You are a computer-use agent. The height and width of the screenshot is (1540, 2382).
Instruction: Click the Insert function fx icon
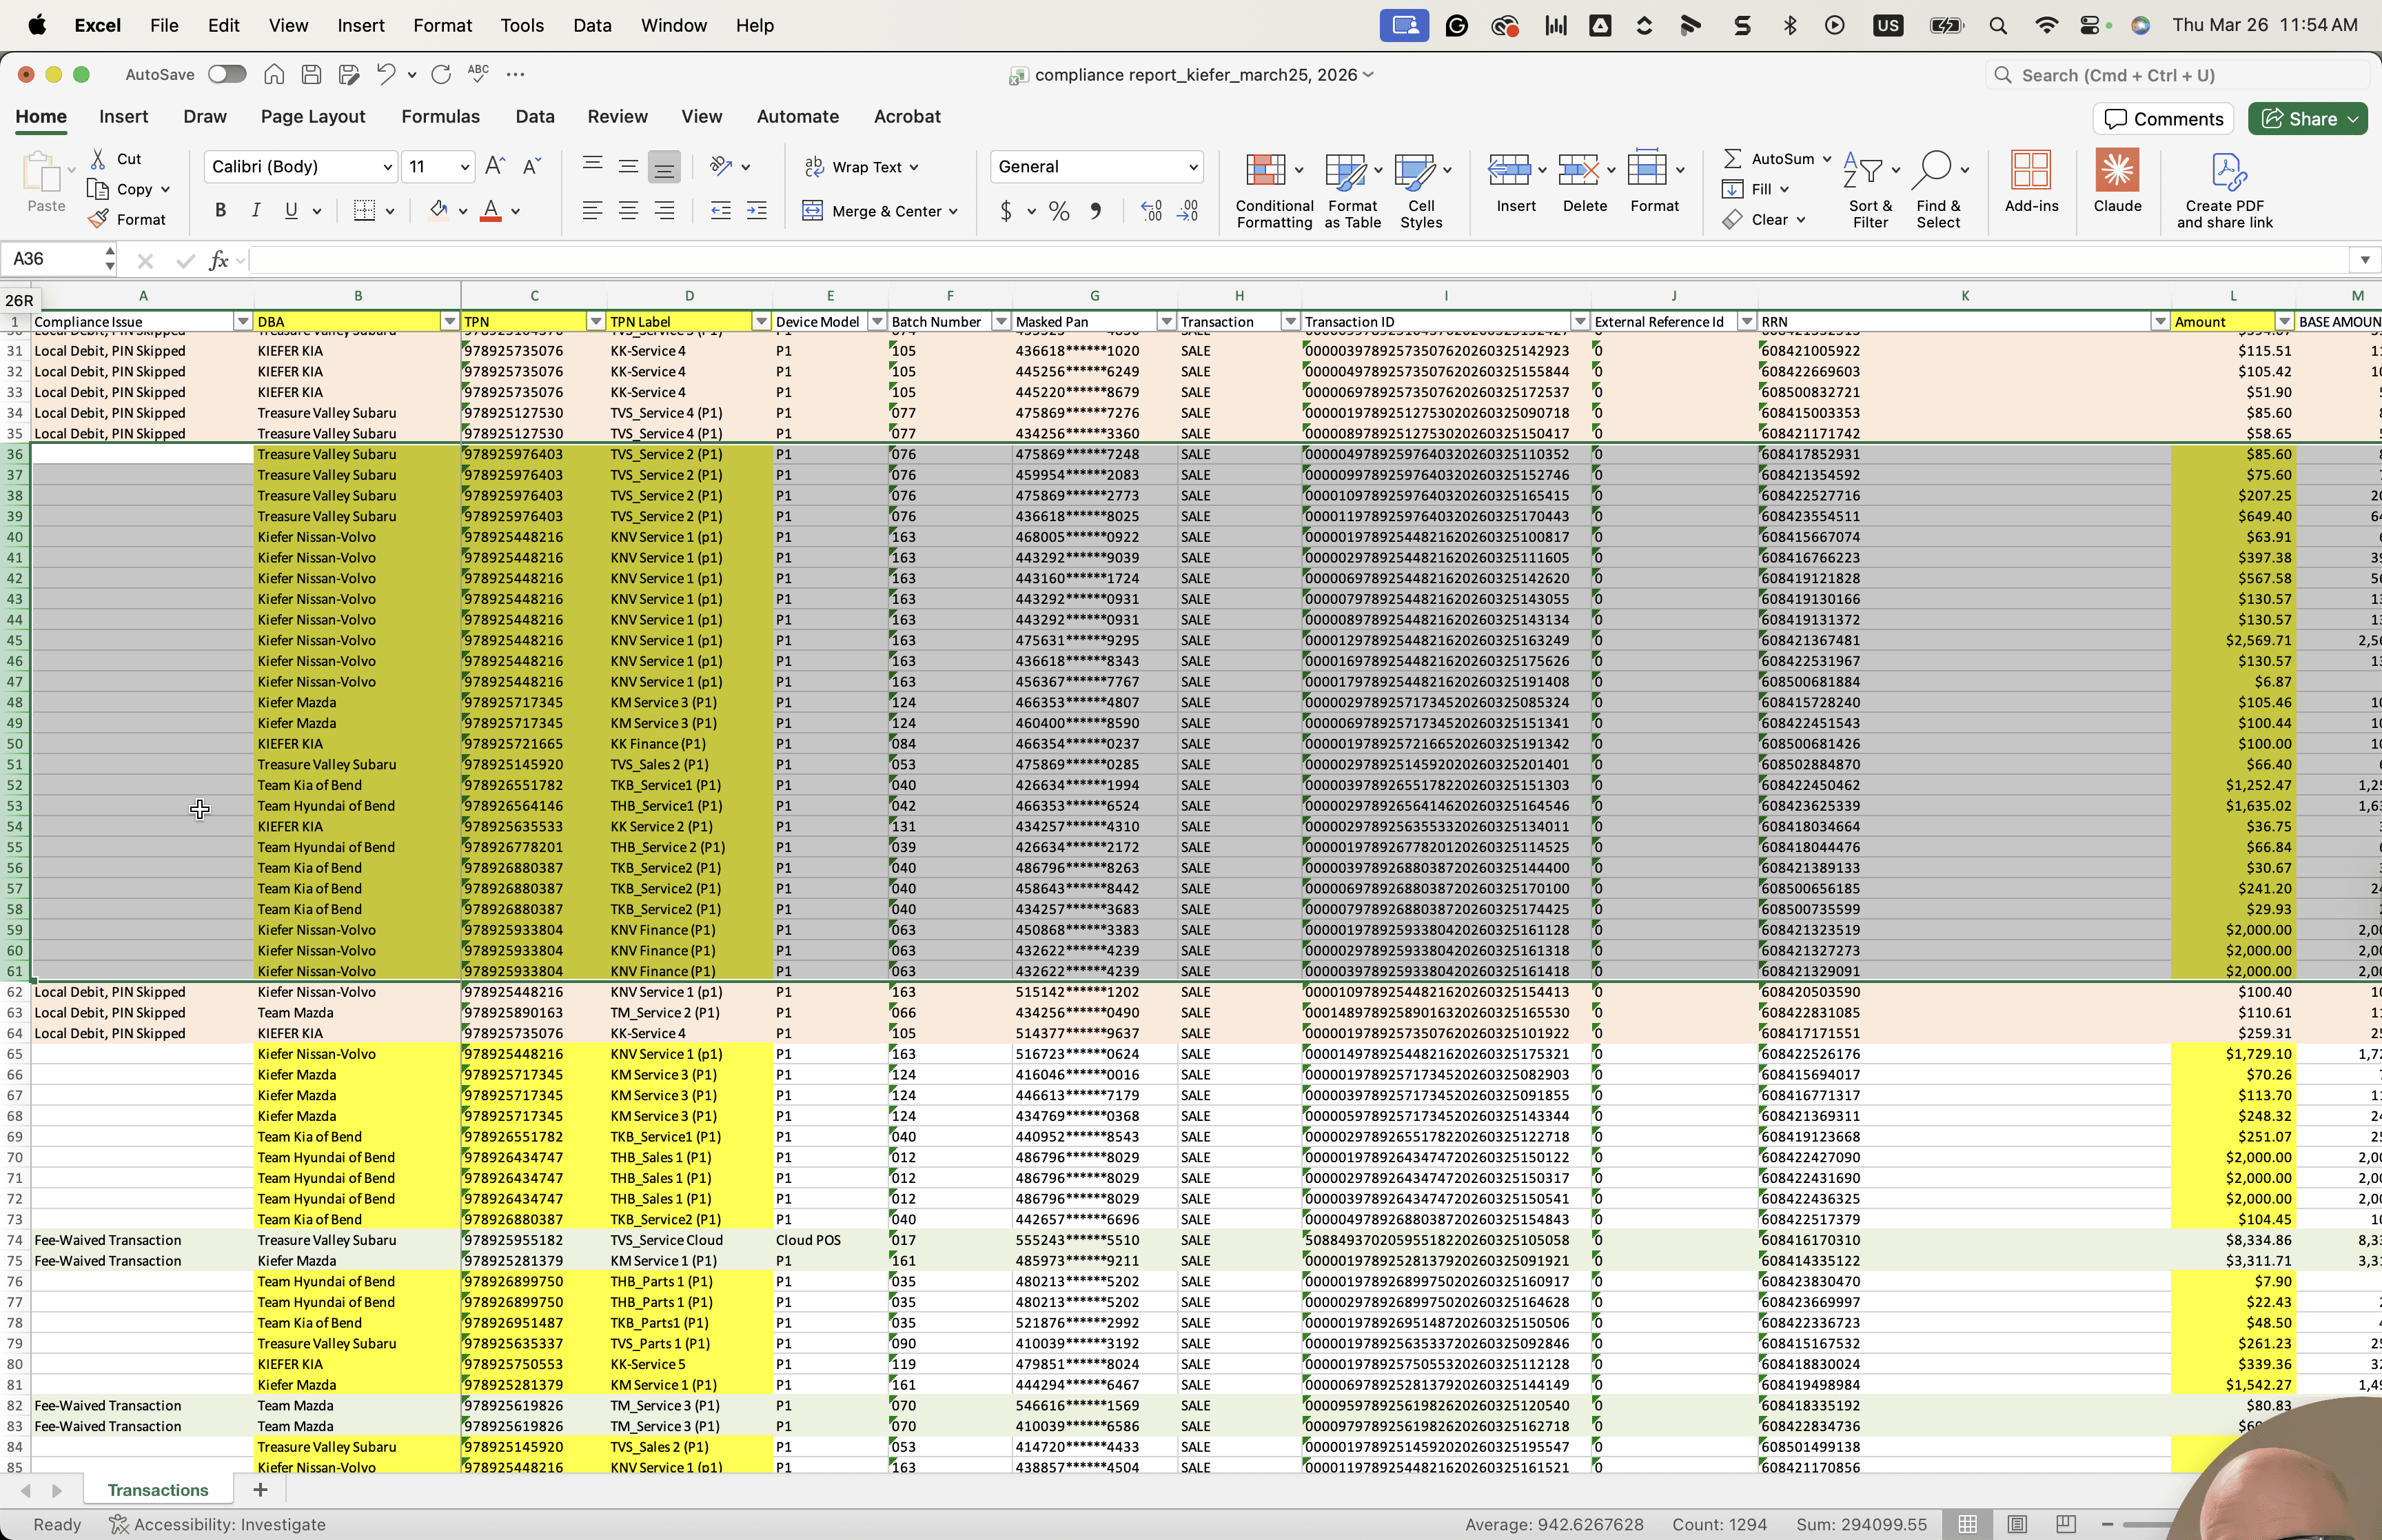[x=218, y=260]
